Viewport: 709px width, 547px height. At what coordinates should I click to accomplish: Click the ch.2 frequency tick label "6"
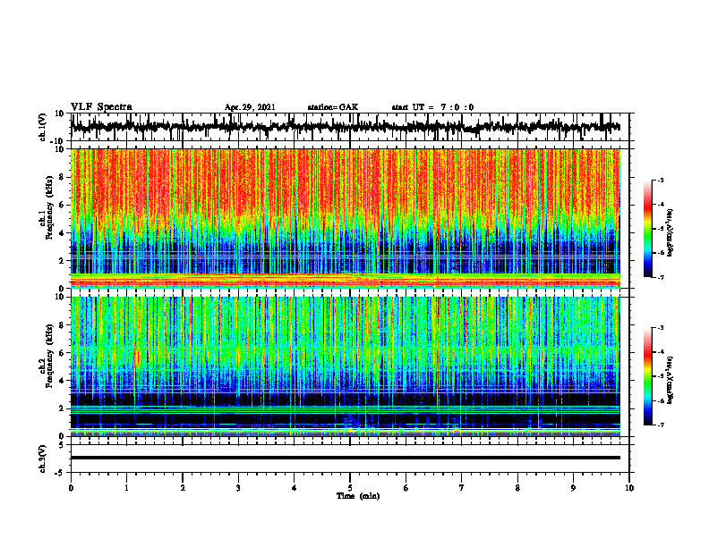(62, 353)
